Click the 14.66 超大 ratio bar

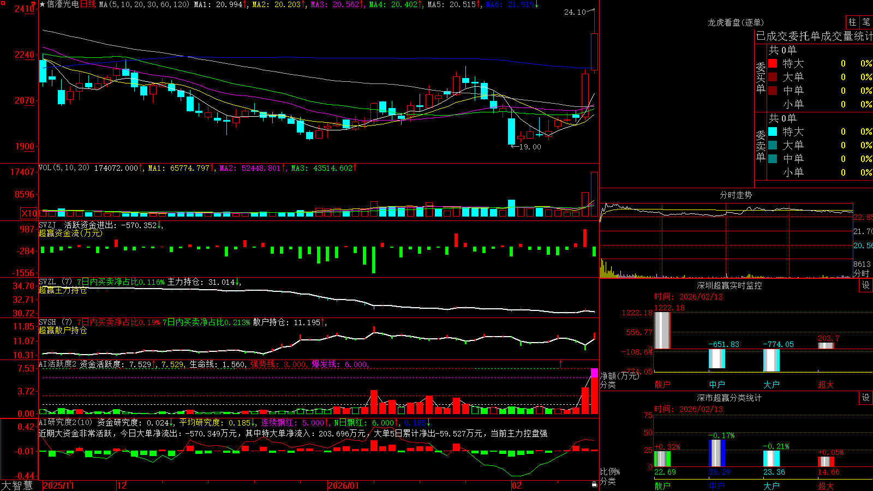(x=826, y=462)
